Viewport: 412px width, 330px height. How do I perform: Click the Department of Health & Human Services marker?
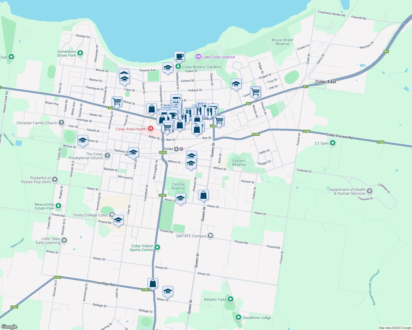pyautogui.click(x=369, y=191)
